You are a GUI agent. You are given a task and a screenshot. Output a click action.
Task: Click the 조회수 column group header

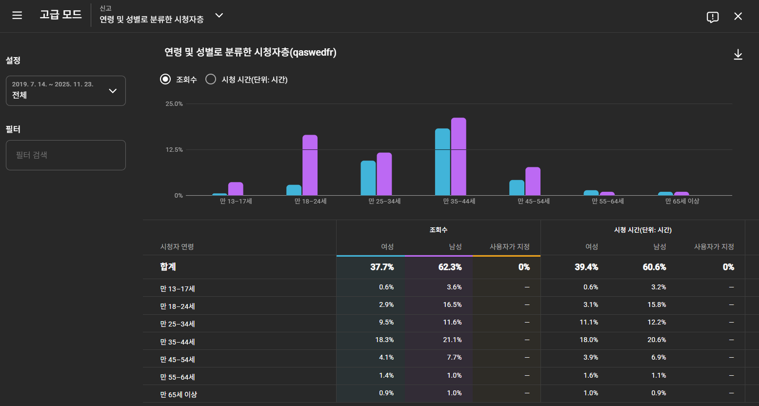point(438,230)
